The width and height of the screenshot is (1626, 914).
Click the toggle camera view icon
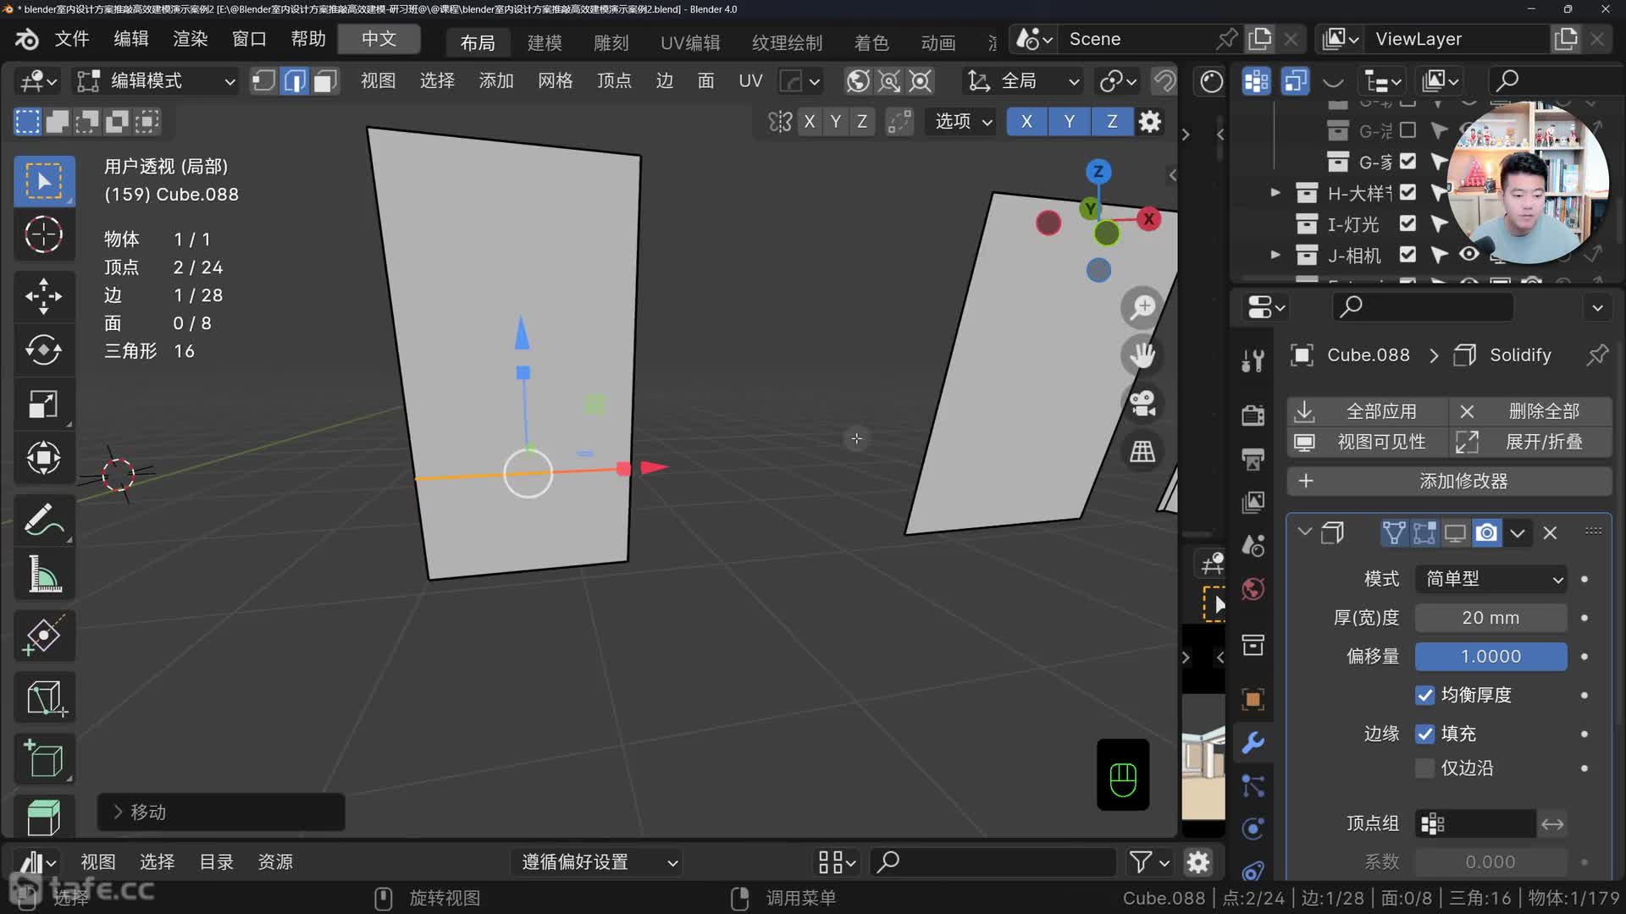pos(1142,404)
